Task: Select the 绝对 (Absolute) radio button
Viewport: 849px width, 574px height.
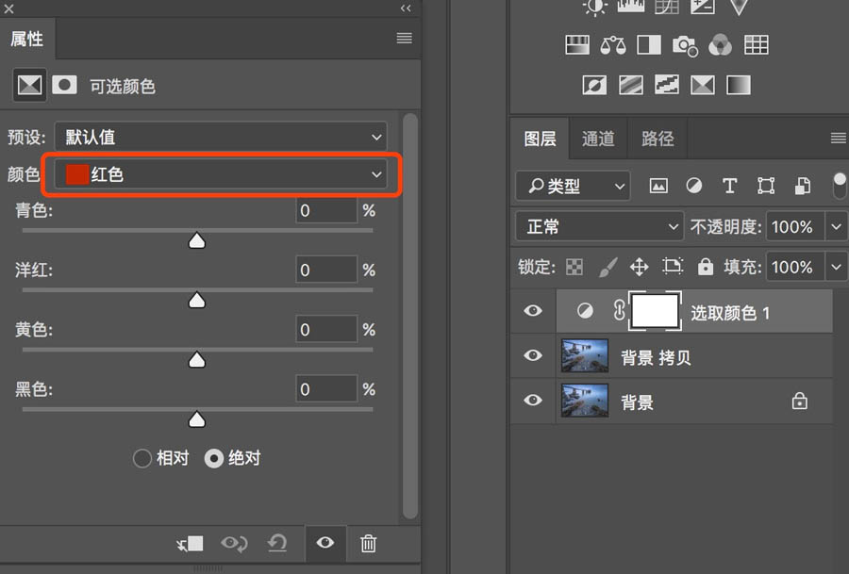Action: 214,458
